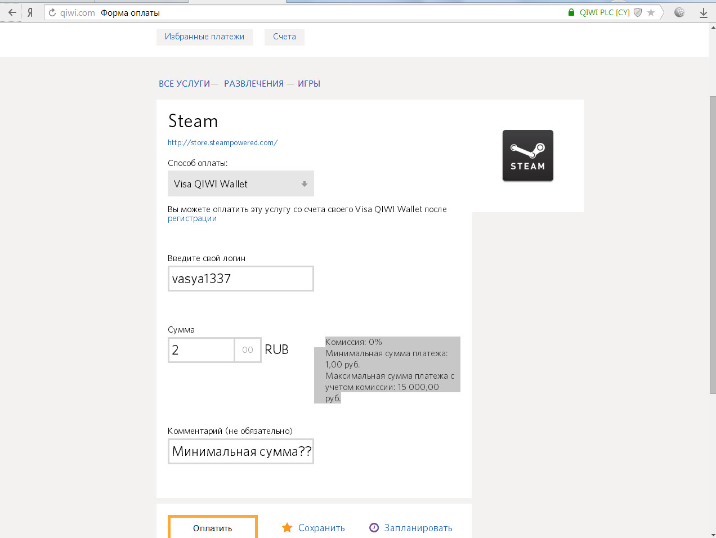Click the green lock security icon

click(x=571, y=12)
